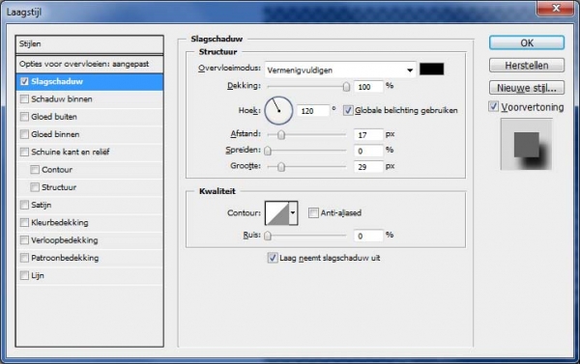Click the Grootte slider handle

tap(281, 167)
